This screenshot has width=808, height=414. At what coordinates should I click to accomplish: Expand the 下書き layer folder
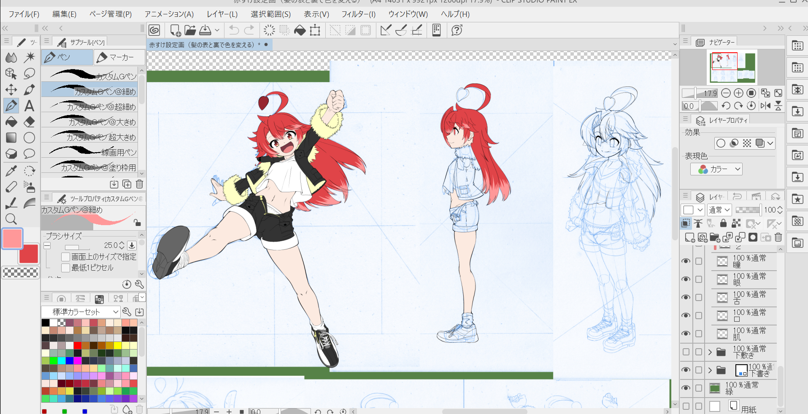tap(710, 370)
